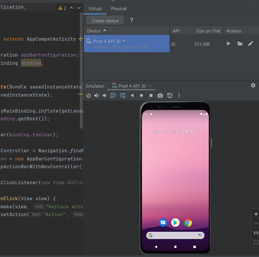Rotate emulator left
The image size is (259, 257).
click(113, 95)
